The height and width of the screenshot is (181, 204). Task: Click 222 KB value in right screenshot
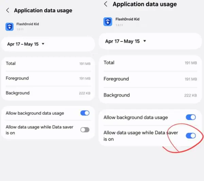(x=191, y=96)
